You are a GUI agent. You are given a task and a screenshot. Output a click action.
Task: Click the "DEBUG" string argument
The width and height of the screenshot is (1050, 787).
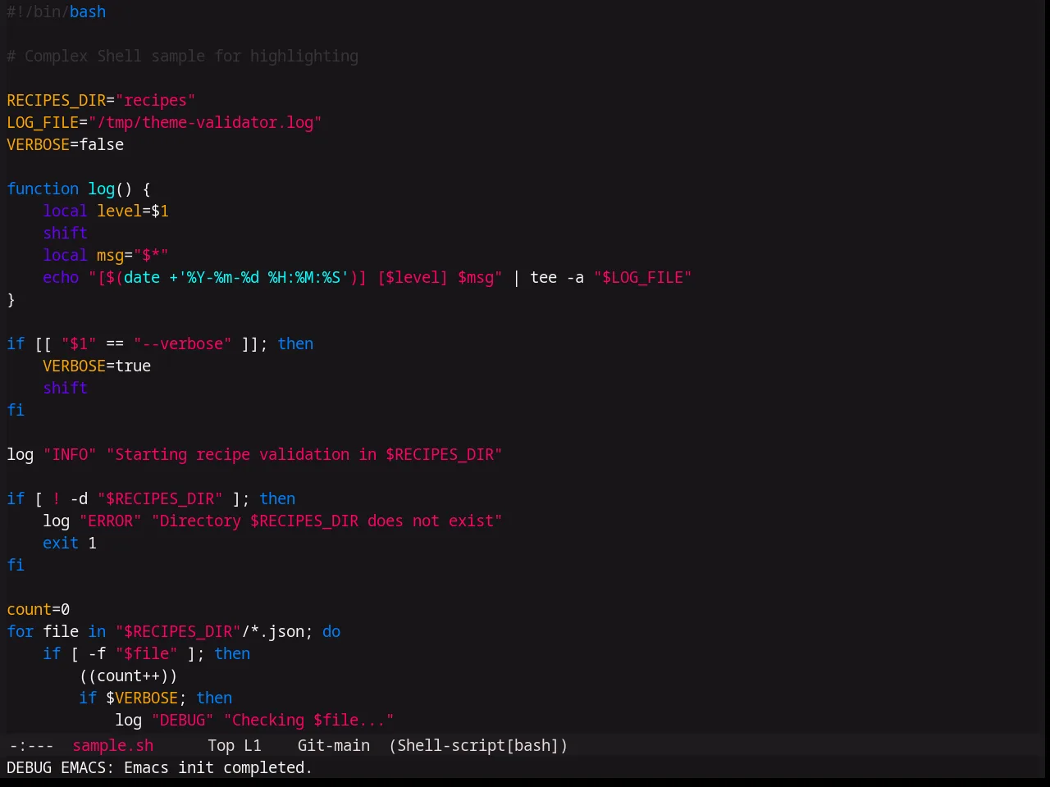(182, 720)
